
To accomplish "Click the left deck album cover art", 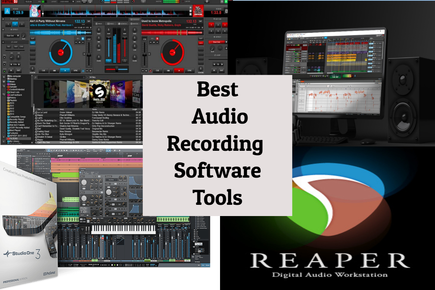I will click(x=35, y=11).
